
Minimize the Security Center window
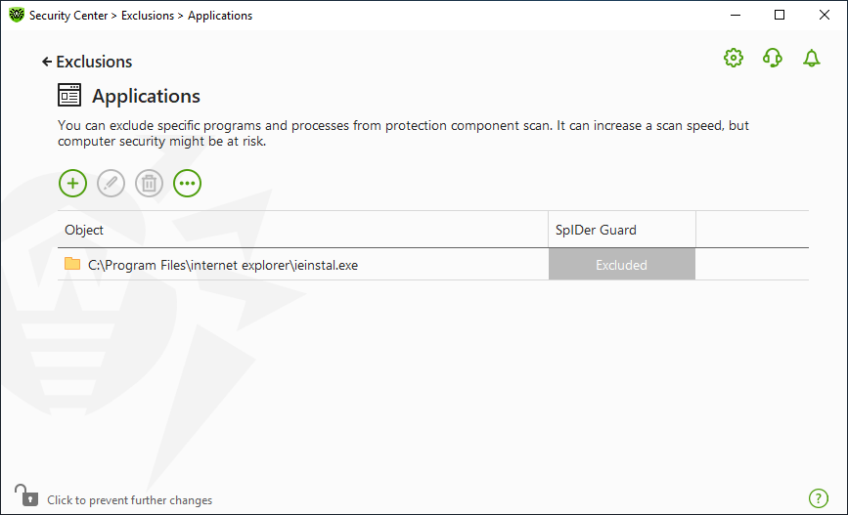(735, 15)
